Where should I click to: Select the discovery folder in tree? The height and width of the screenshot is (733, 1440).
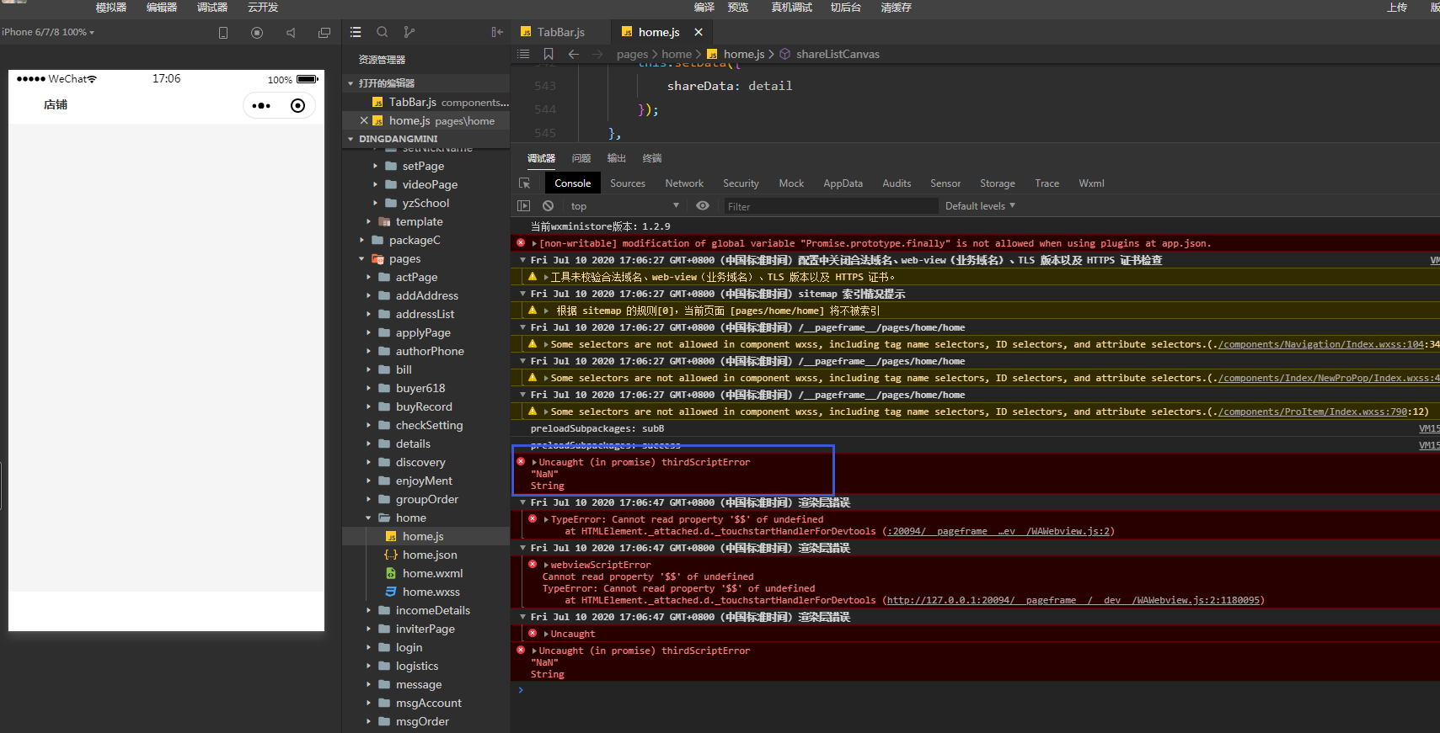click(x=420, y=462)
